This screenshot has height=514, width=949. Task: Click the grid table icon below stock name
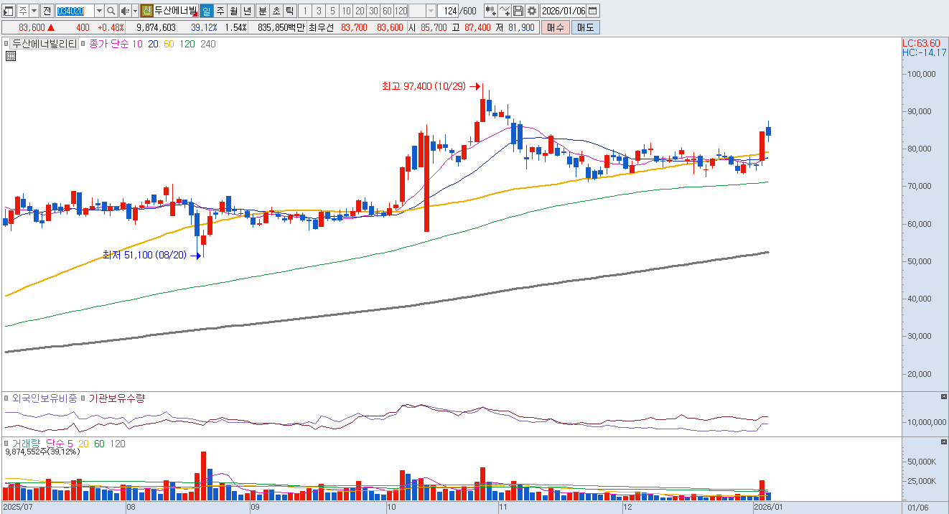(x=10, y=57)
